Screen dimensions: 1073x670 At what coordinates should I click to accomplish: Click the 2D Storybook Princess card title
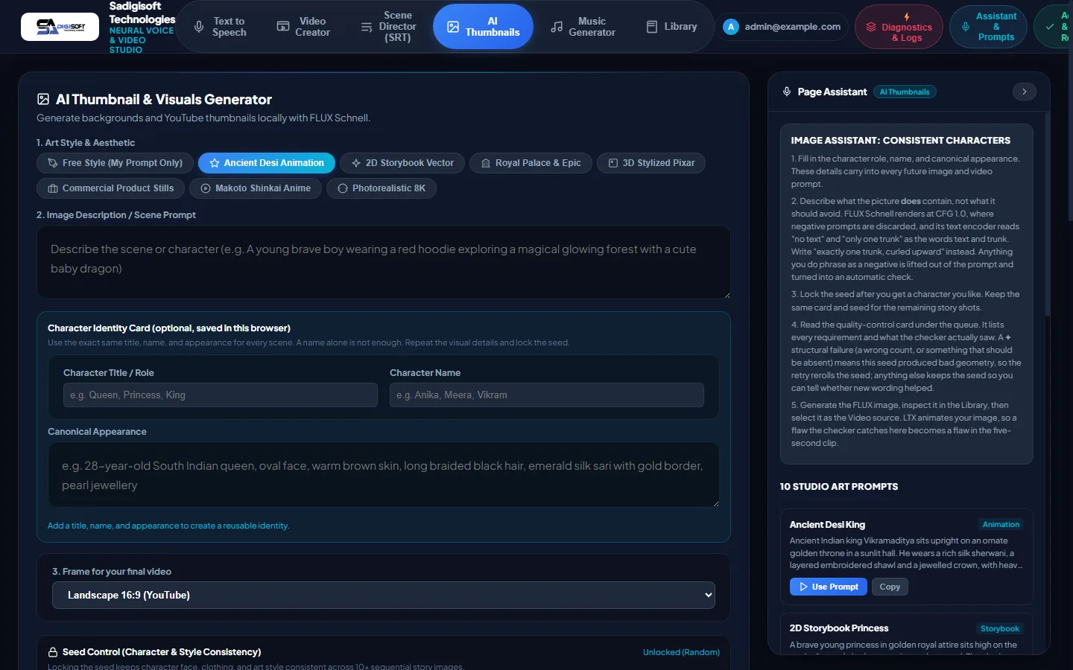(839, 628)
